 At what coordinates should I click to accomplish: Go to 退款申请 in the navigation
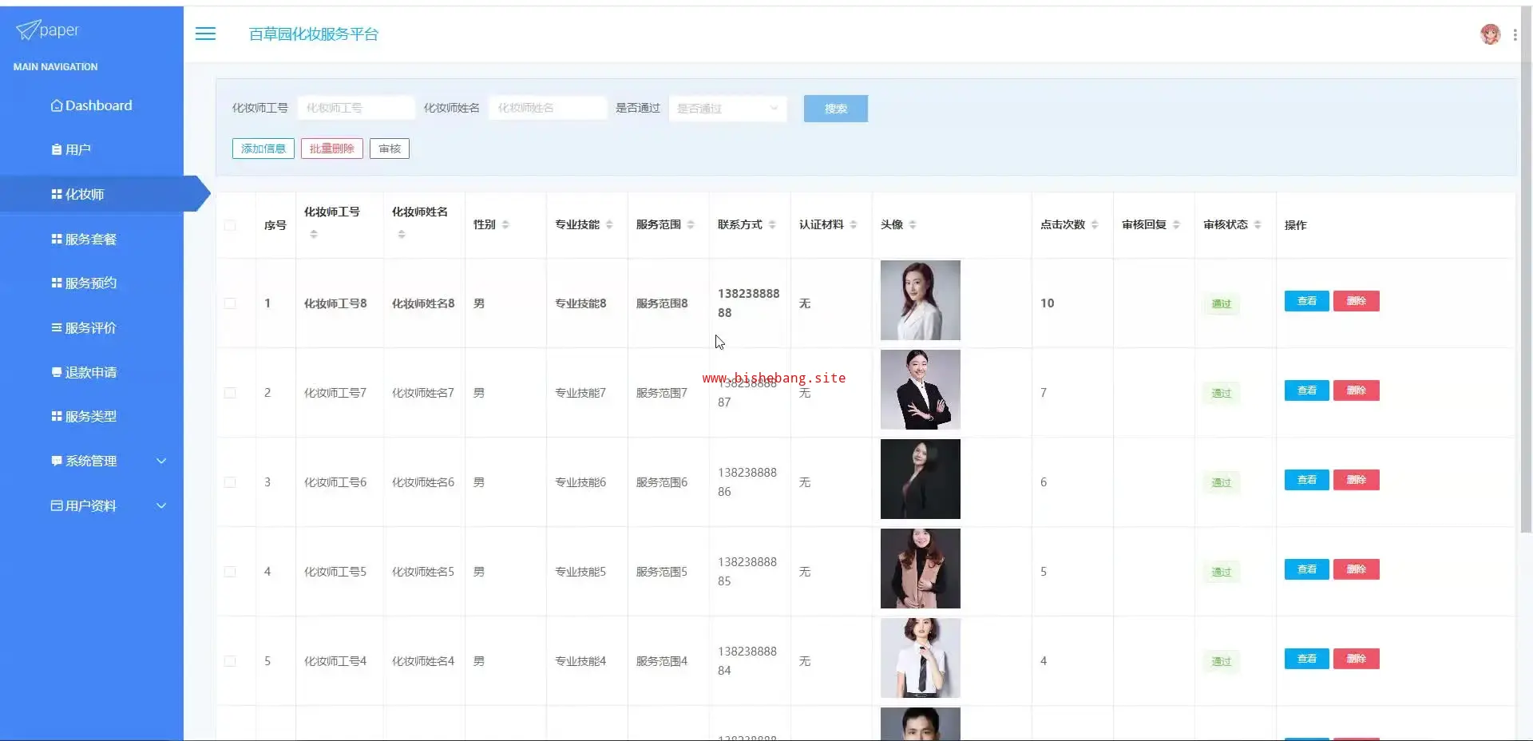pos(90,372)
